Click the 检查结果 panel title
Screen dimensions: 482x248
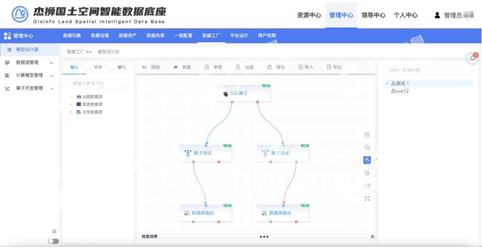(150, 237)
